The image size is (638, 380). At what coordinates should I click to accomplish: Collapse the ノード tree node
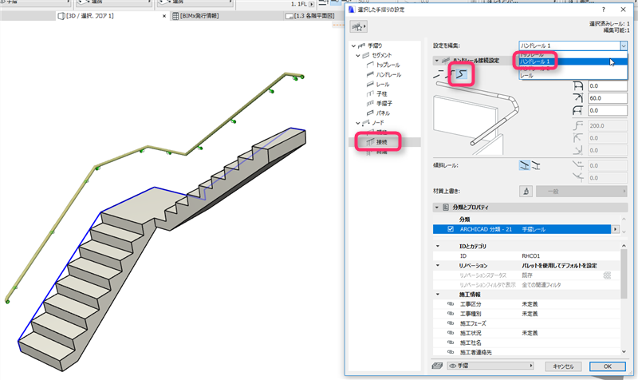(x=358, y=123)
